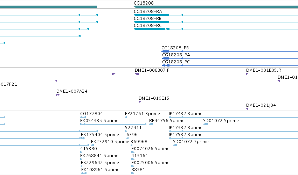Click the 88381 feature label
298x175 pixels.
tap(138, 170)
